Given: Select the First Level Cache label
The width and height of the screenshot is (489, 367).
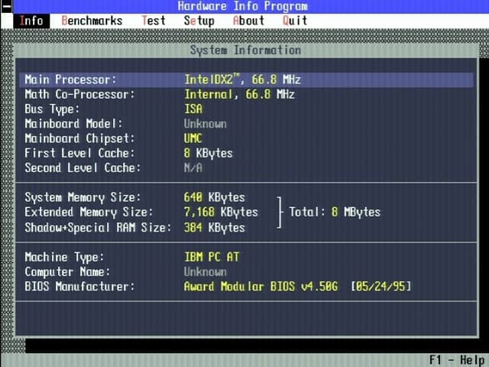Looking at the screenshot, I should 79,153.
